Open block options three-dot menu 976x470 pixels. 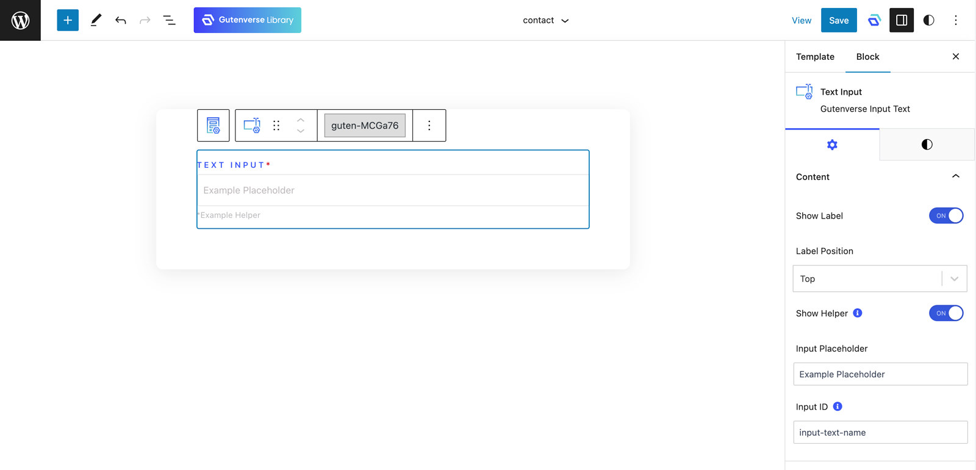(x=429, y=125)
